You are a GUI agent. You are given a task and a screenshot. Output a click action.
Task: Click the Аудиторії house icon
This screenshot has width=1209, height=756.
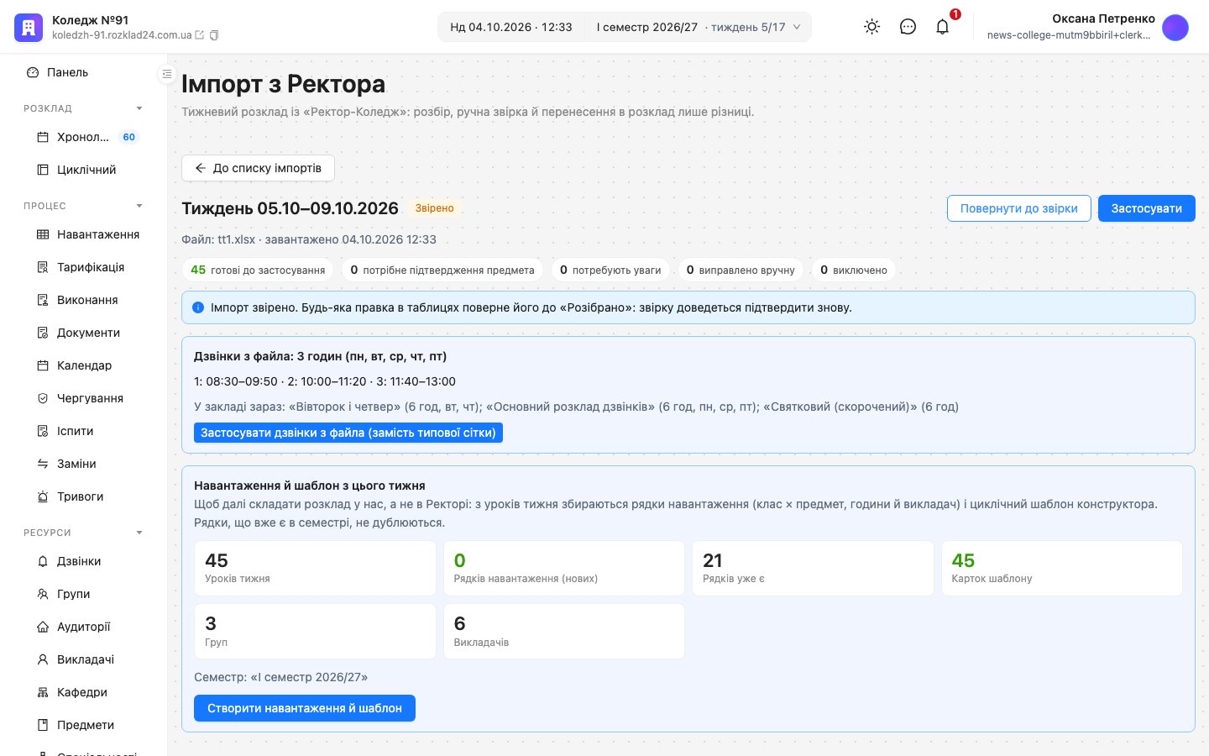pos(43,627)
